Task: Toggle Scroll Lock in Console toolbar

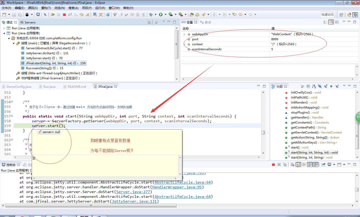Action: (x=298, y=164)
